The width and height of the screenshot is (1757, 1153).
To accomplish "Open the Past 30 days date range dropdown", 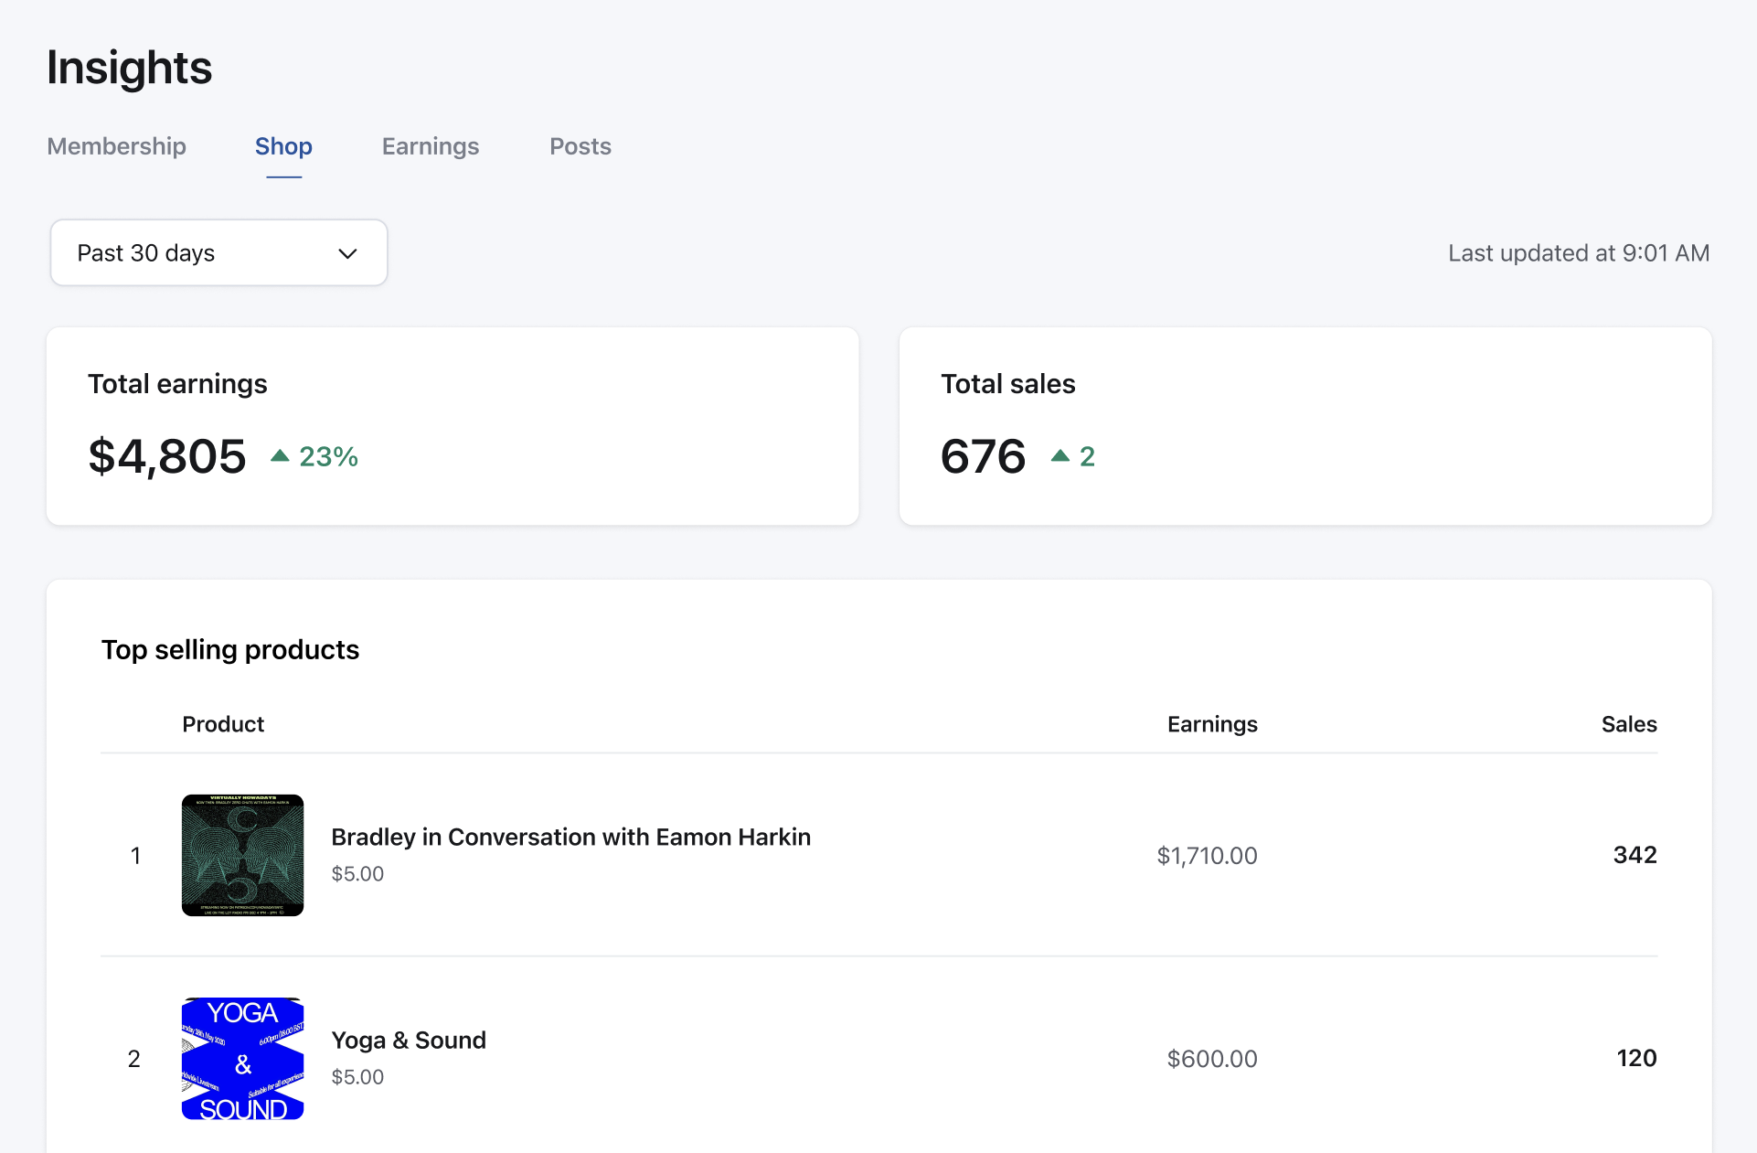I will coord(218,252).
